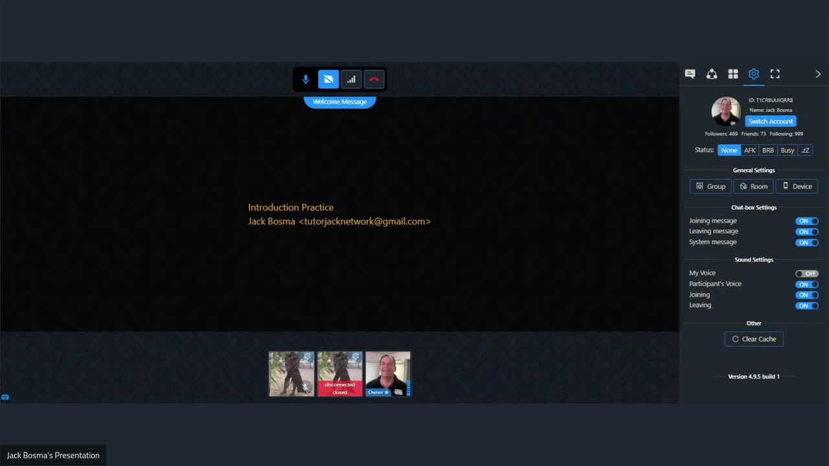829x466 pixels.
Task: Click the Version 4.9.5 build 1 text
Action: 754,377
